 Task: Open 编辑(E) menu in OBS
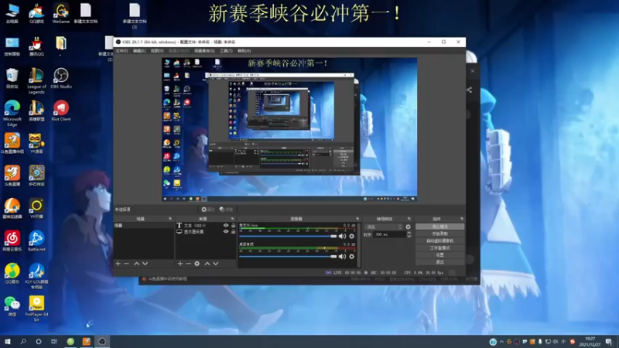(x=139, y=51)
